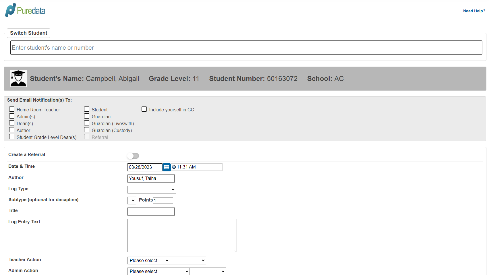
Task: Open the Subtype dropdown
Action: [132, 200]
